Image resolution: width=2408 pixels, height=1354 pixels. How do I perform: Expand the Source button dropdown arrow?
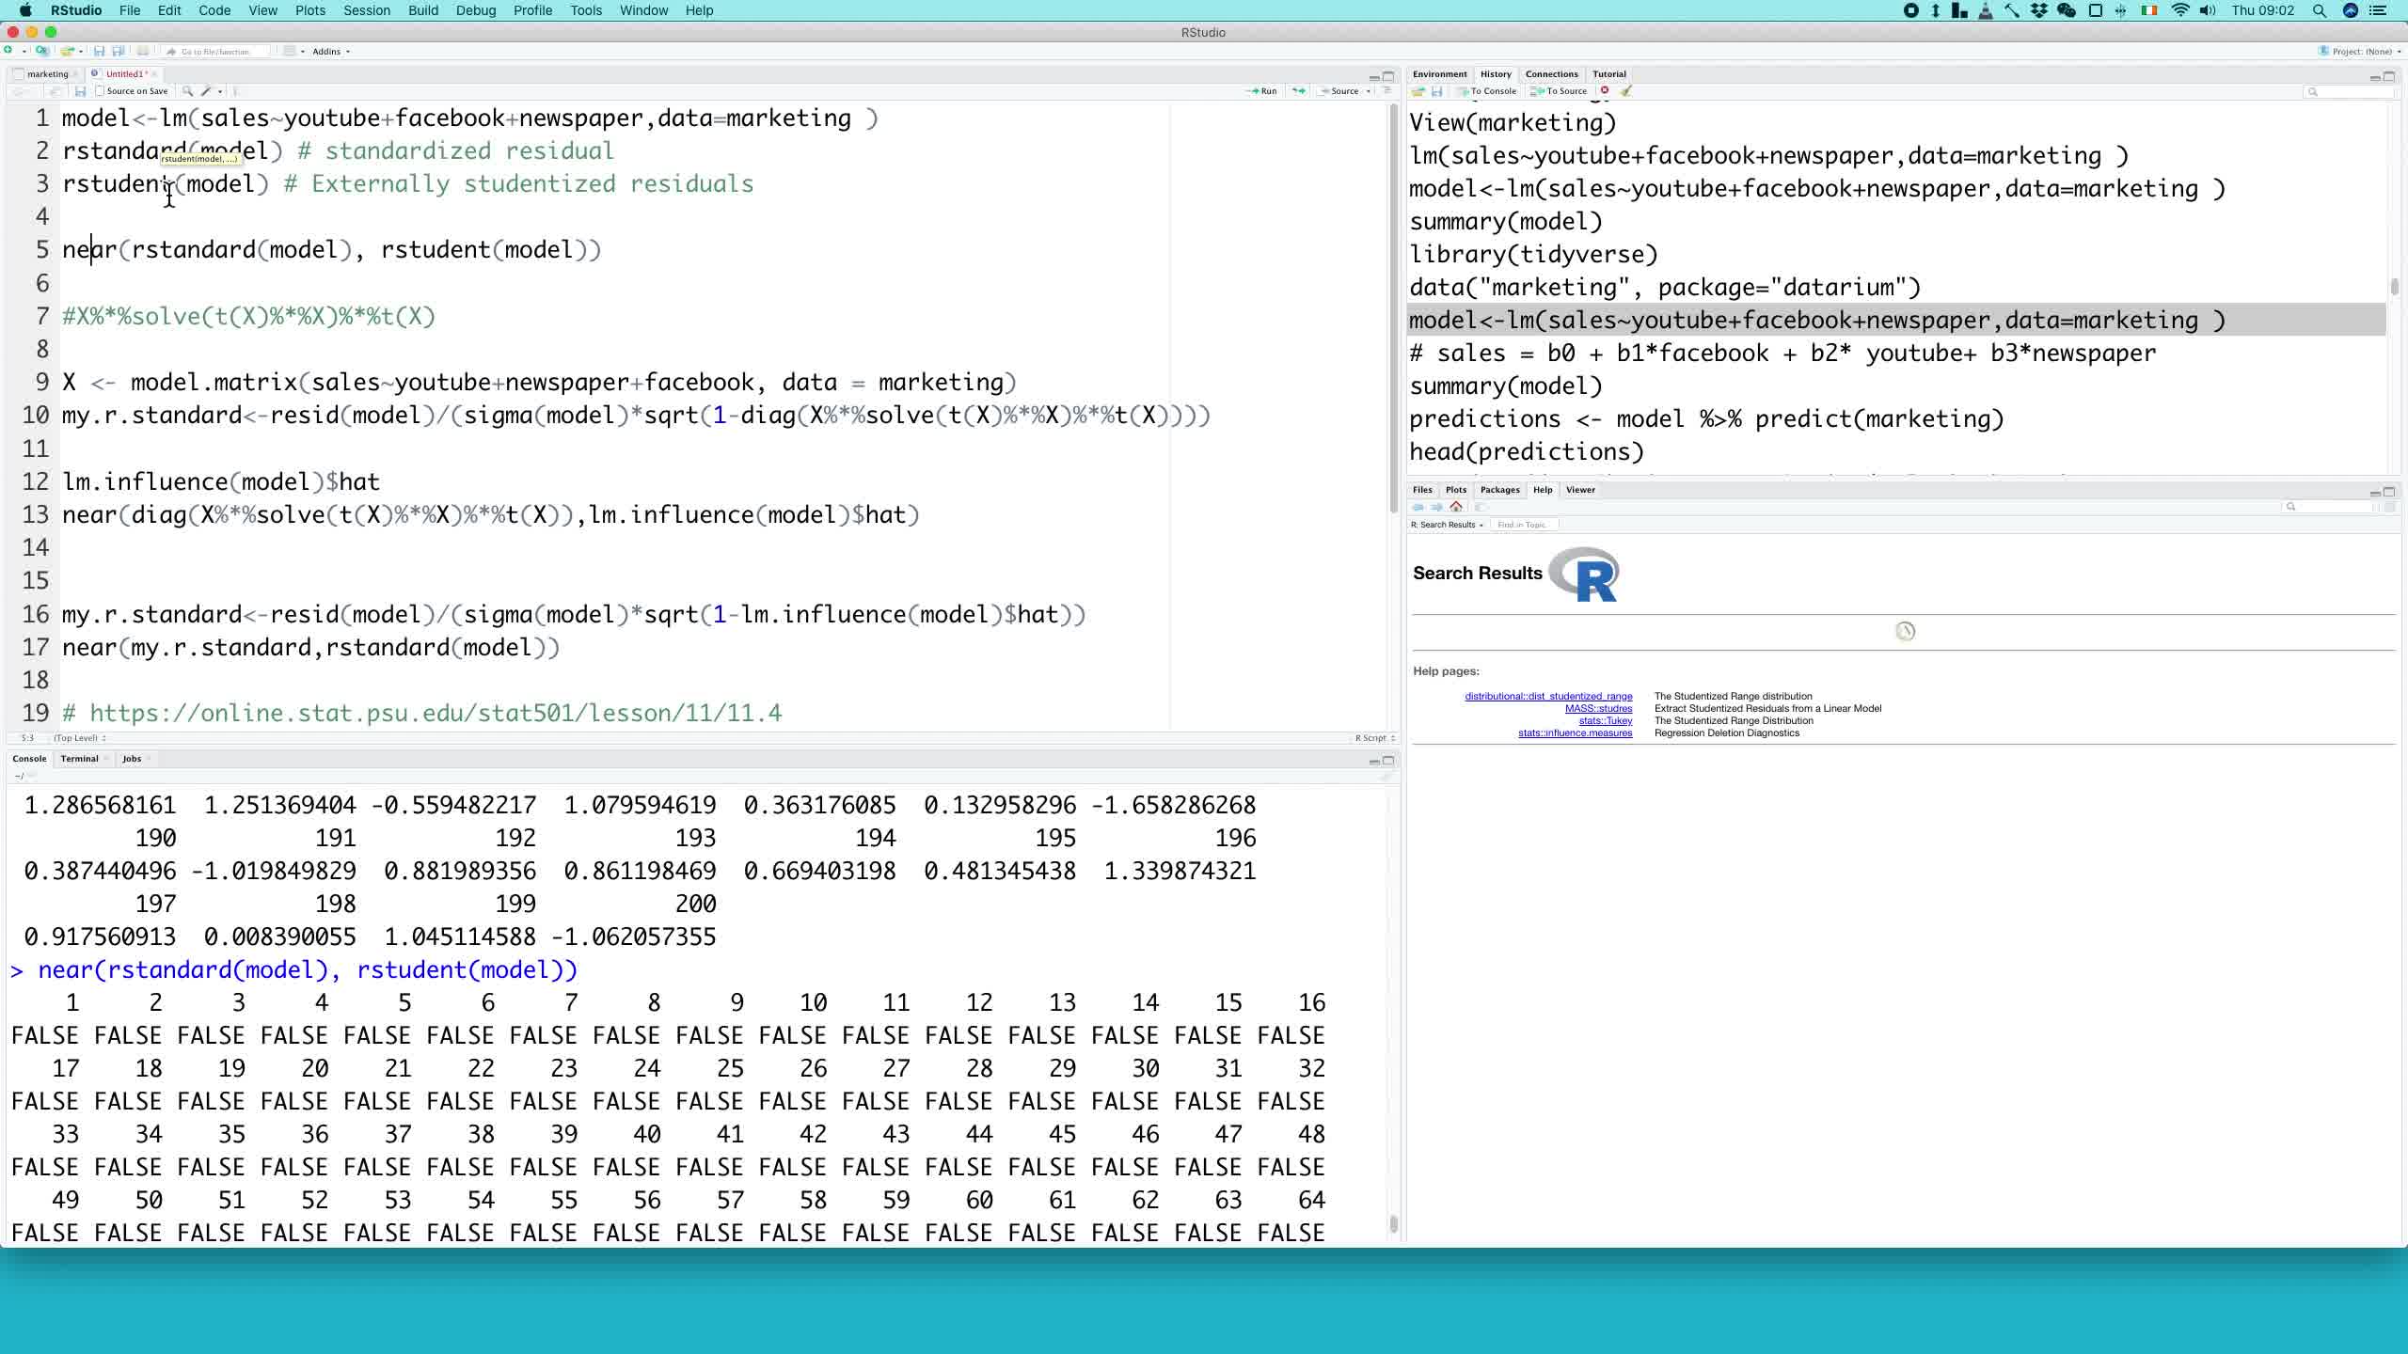click(1369, 91)
